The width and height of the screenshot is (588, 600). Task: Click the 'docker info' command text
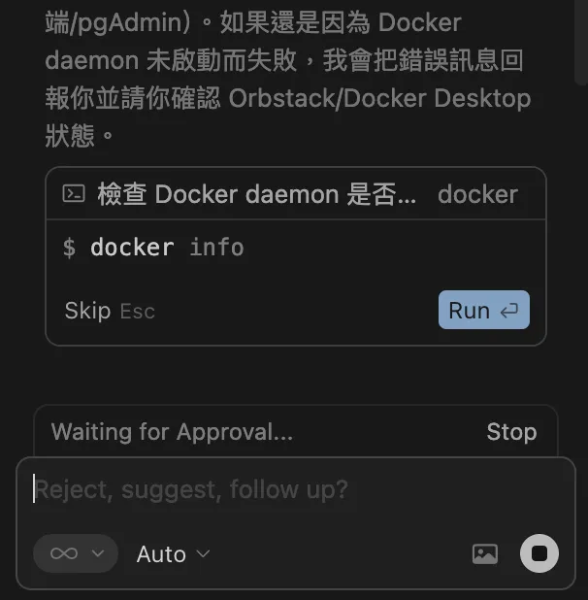[167, 248]
